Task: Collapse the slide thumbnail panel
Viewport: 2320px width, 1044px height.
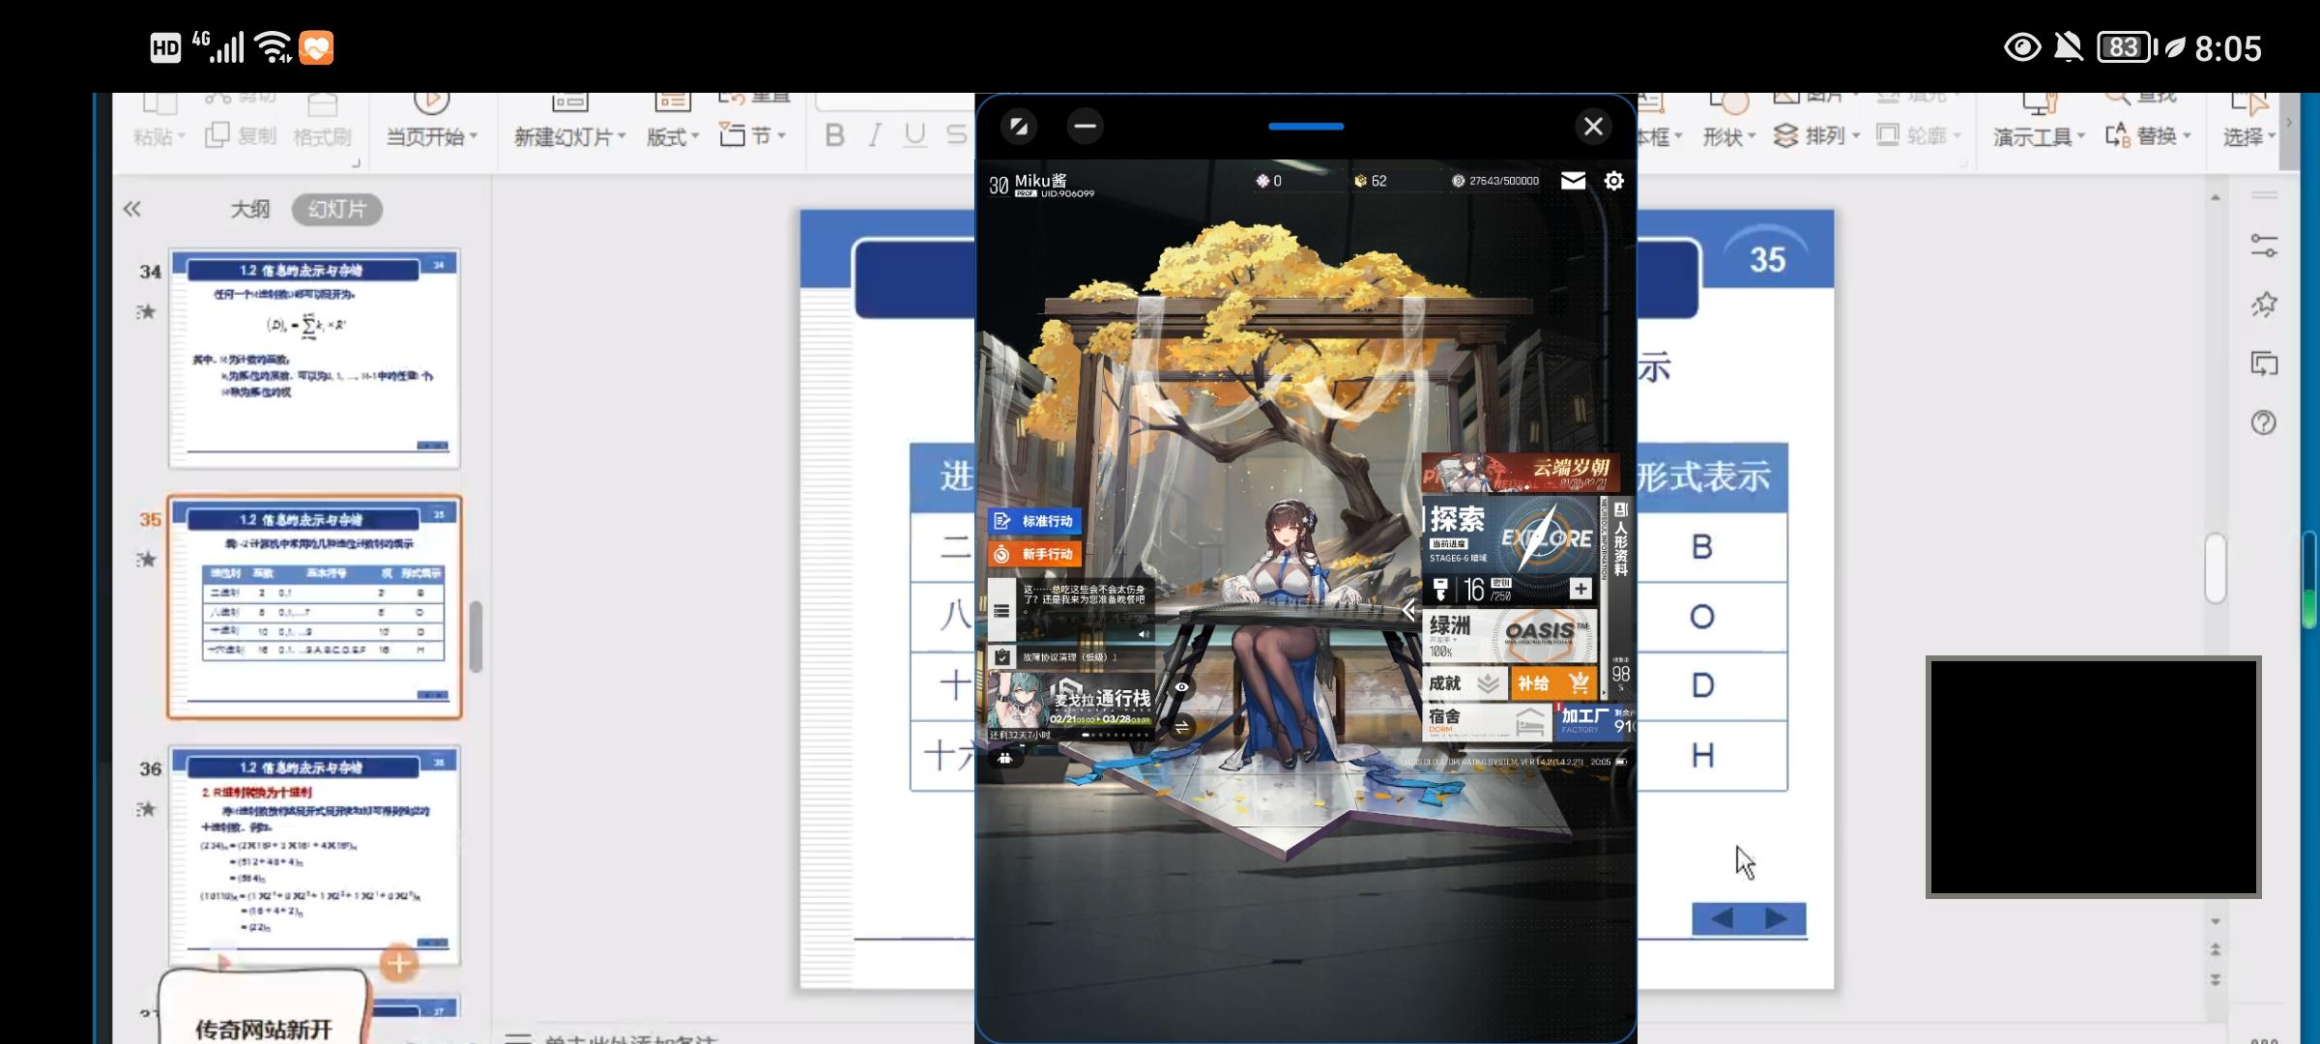Action: [x=132, y=209]
